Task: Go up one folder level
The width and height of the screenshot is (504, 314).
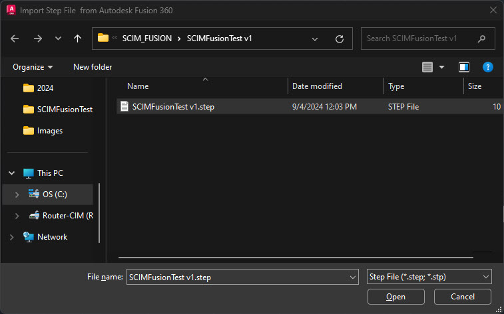Action: tap(77, 39)
